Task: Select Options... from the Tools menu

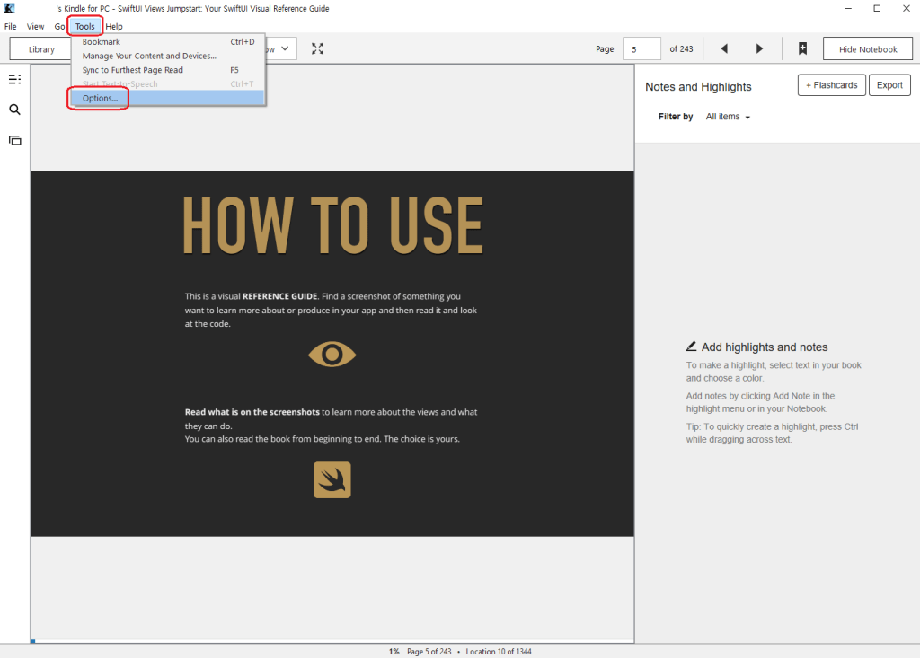Action: point(100,98)
